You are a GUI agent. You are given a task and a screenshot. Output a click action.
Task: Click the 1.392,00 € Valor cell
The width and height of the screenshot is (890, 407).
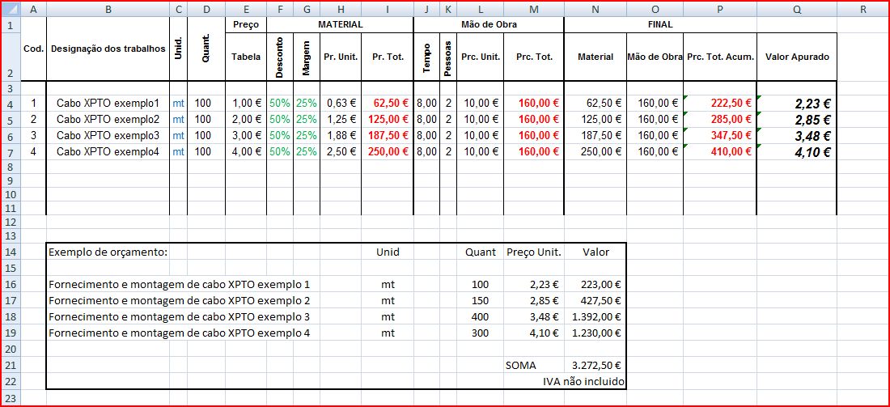pos(595,316)
